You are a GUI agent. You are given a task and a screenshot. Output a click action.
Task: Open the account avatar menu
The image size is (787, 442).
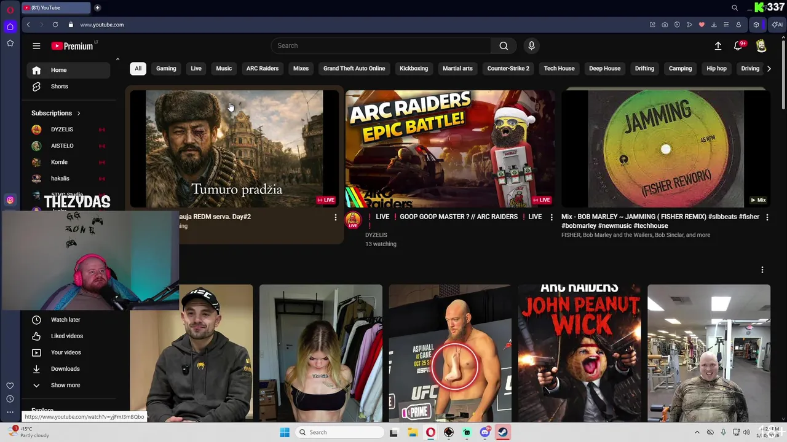tap(761, 46)
